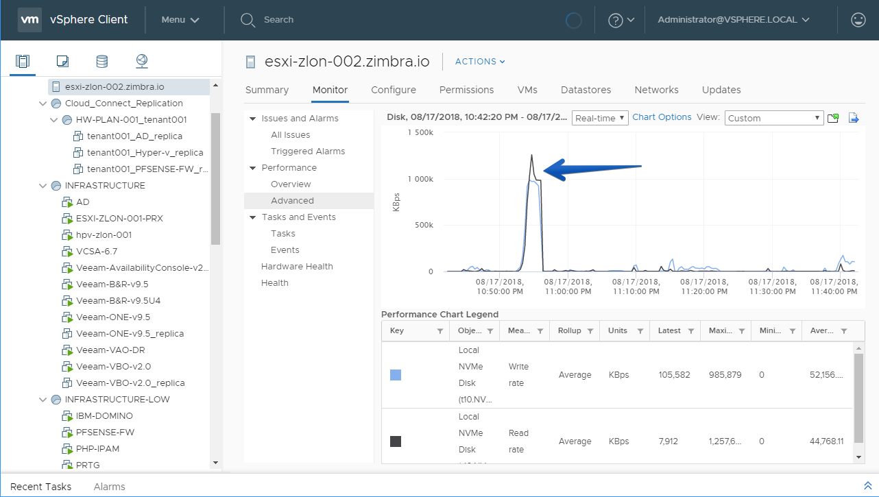This screenshot has width=879, height=497.
Task: Click the dark Read rate color key
Action: click(396, 441)
